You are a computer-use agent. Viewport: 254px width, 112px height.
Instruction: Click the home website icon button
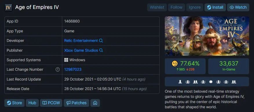(95, 103)
